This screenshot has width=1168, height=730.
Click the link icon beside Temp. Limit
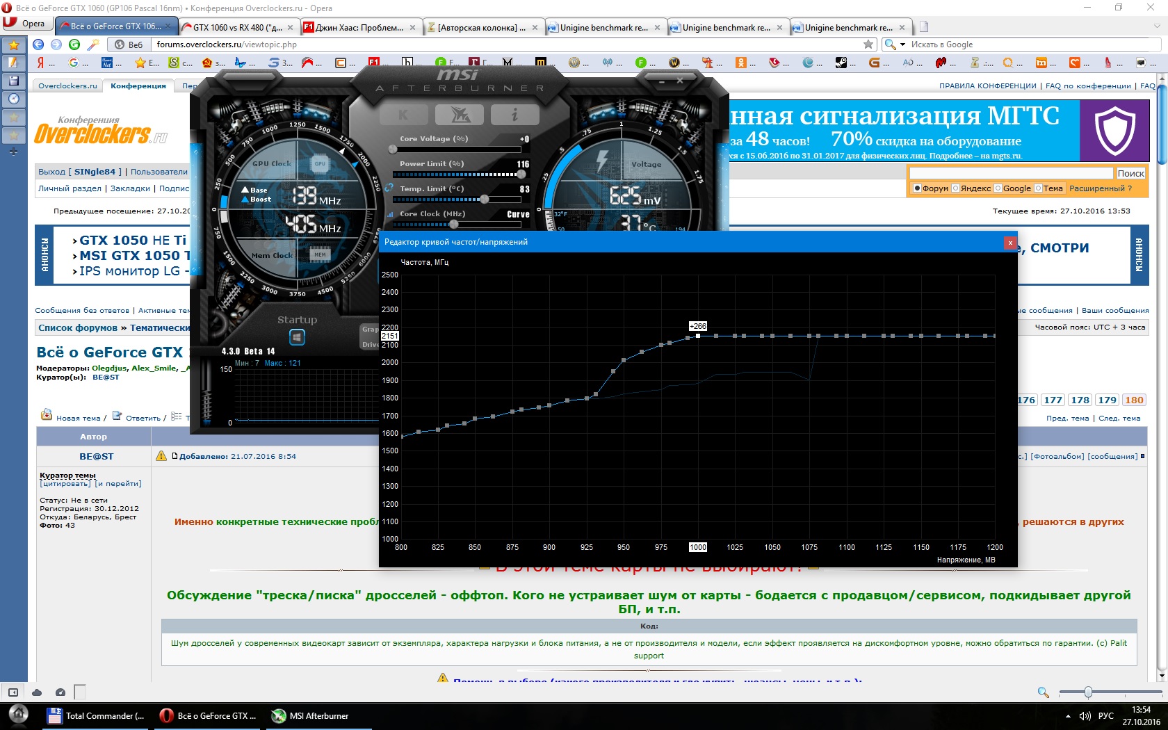coord(389,188)
